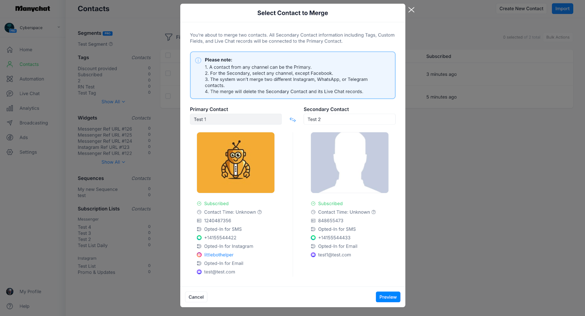Open the Ads menu item

coord(23,138)
